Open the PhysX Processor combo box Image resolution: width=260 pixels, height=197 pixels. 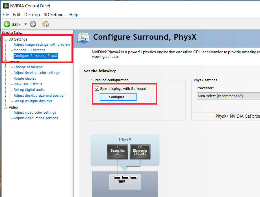click(228, 96)
